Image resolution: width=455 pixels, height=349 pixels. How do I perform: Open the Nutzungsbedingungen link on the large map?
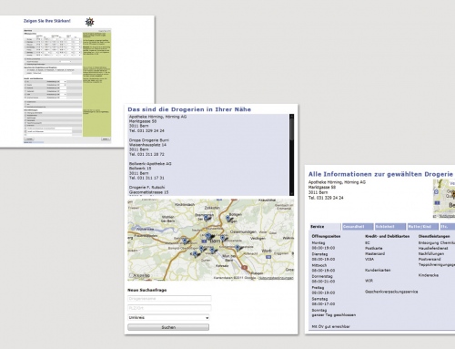point(276,278)
